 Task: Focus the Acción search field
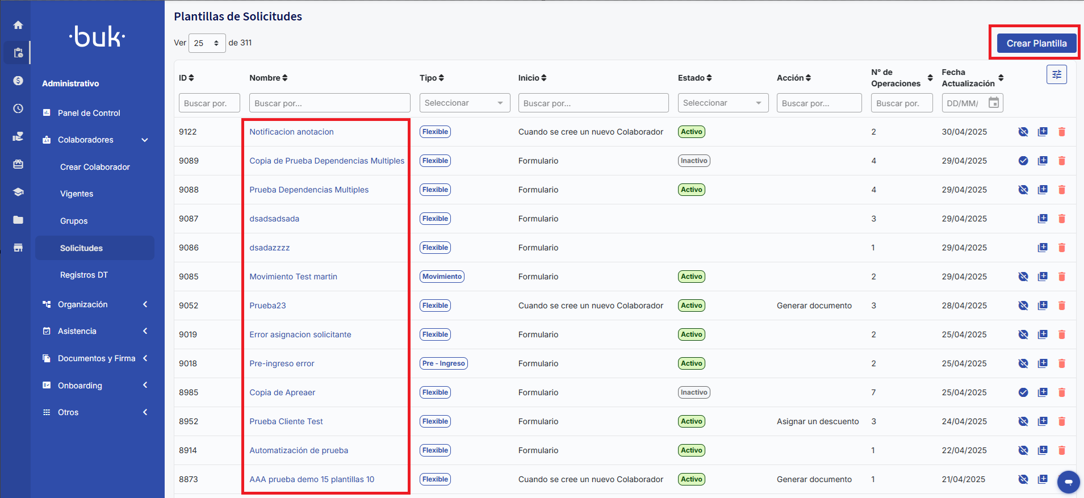(x=819, y=103)
